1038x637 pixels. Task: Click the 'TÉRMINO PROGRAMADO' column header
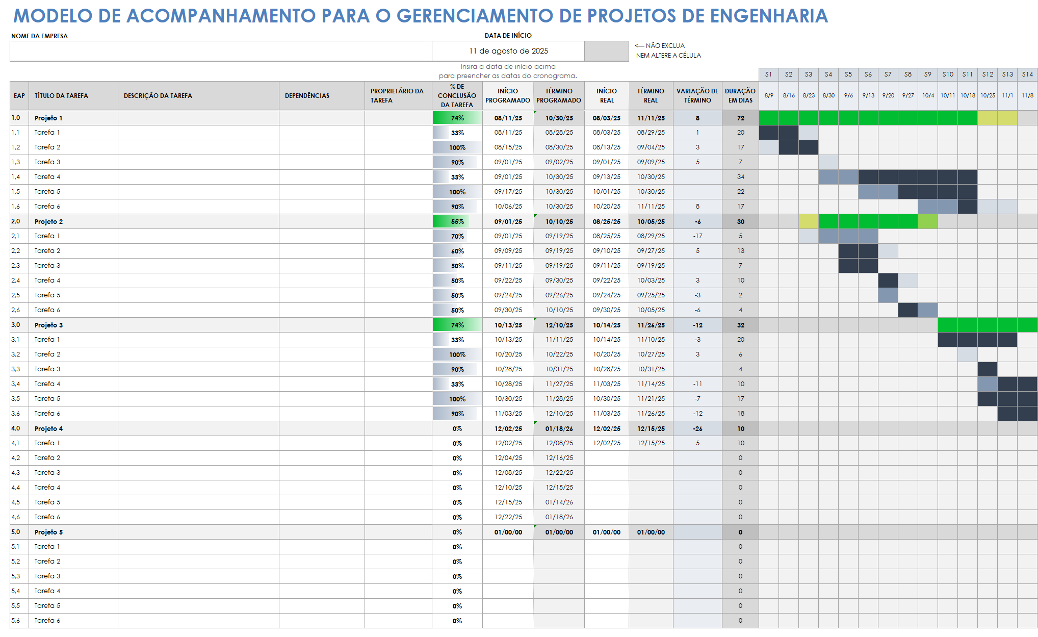[559, 96]
